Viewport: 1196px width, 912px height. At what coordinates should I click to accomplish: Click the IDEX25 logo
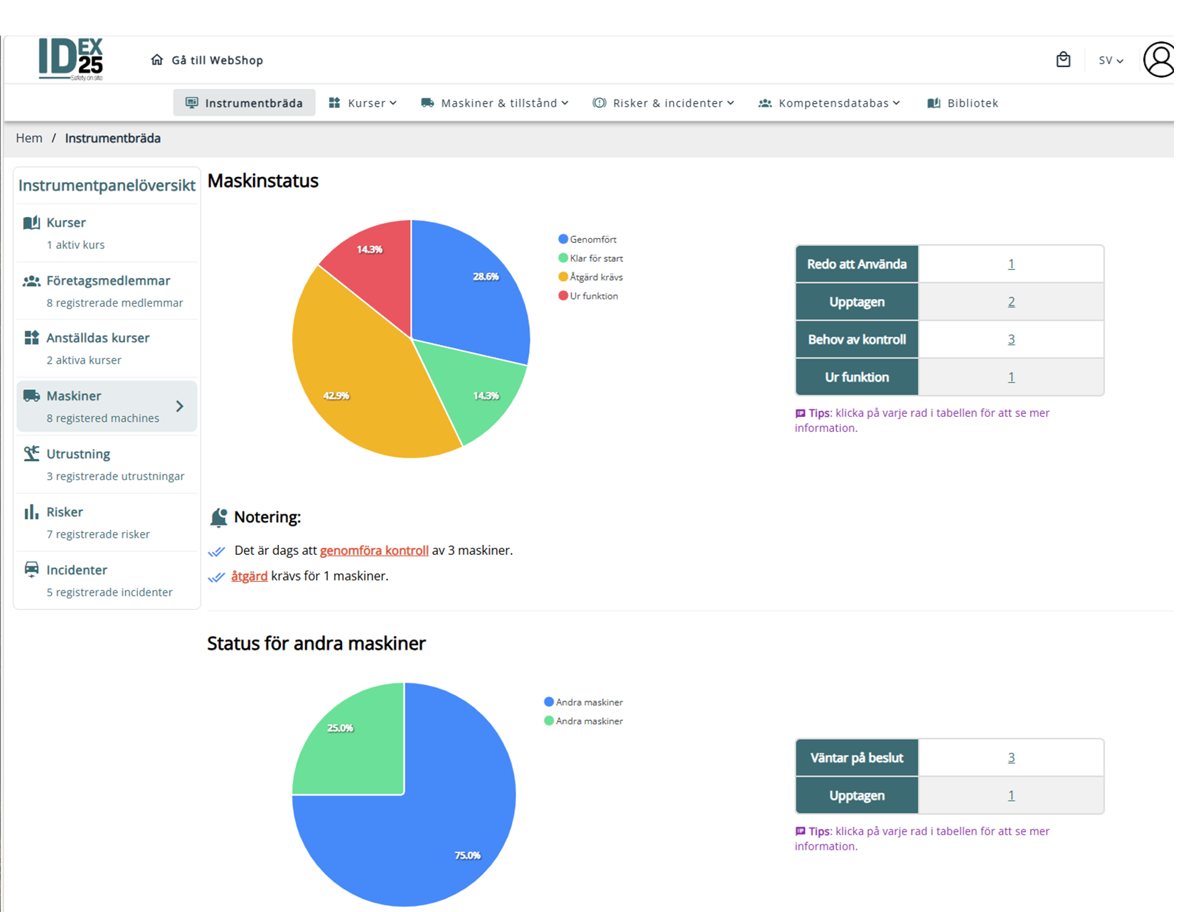[70, 59]
